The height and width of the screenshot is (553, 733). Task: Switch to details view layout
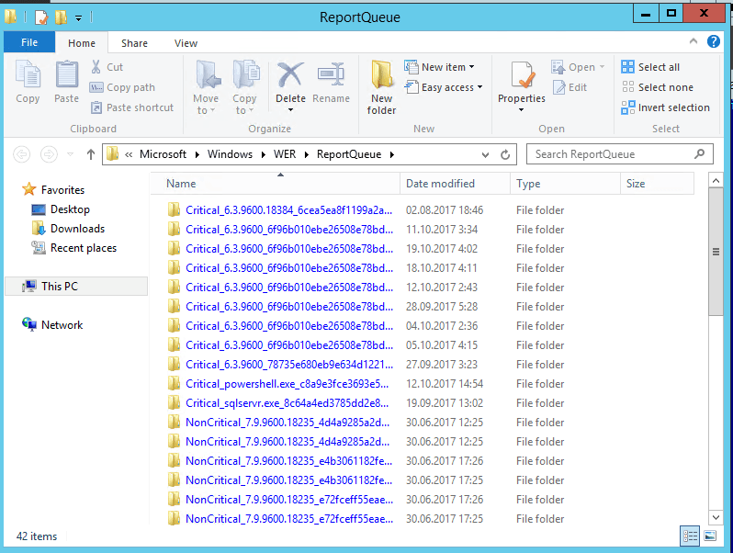690,536
